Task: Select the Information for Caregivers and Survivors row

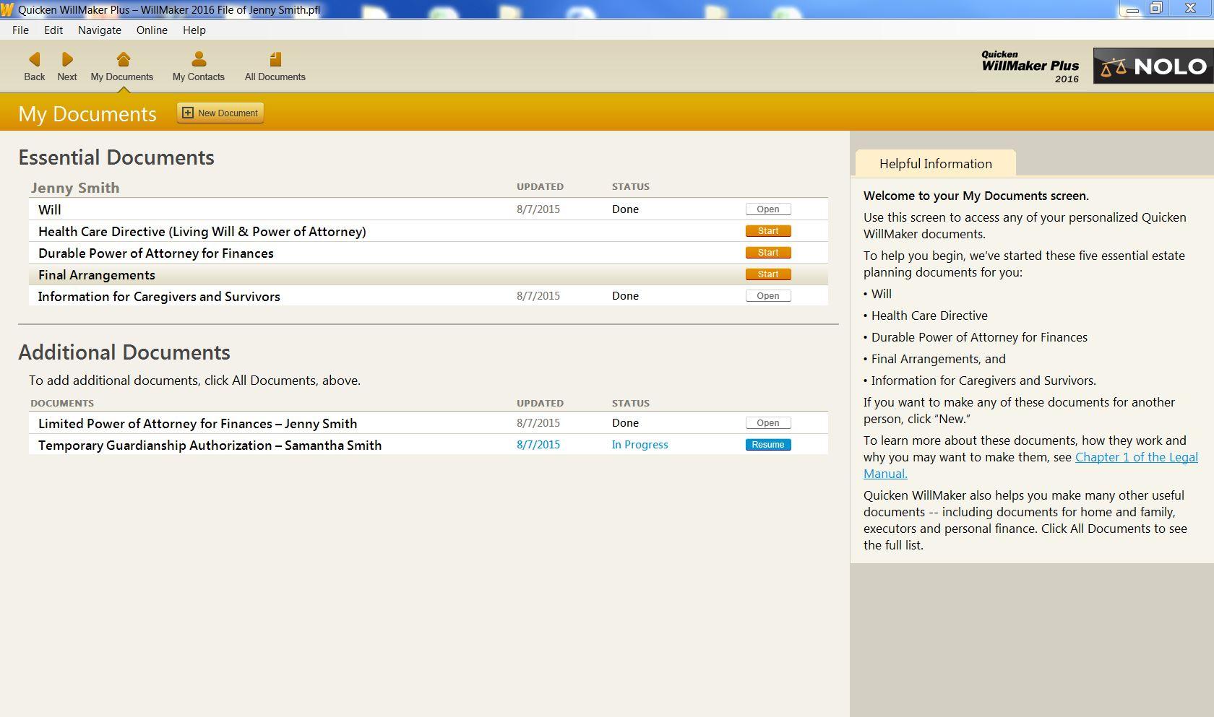Action: click(159, 296)
